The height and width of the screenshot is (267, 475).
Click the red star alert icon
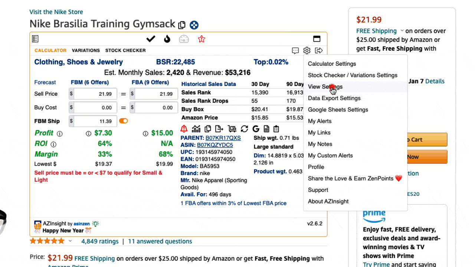(x=202, y=39)
